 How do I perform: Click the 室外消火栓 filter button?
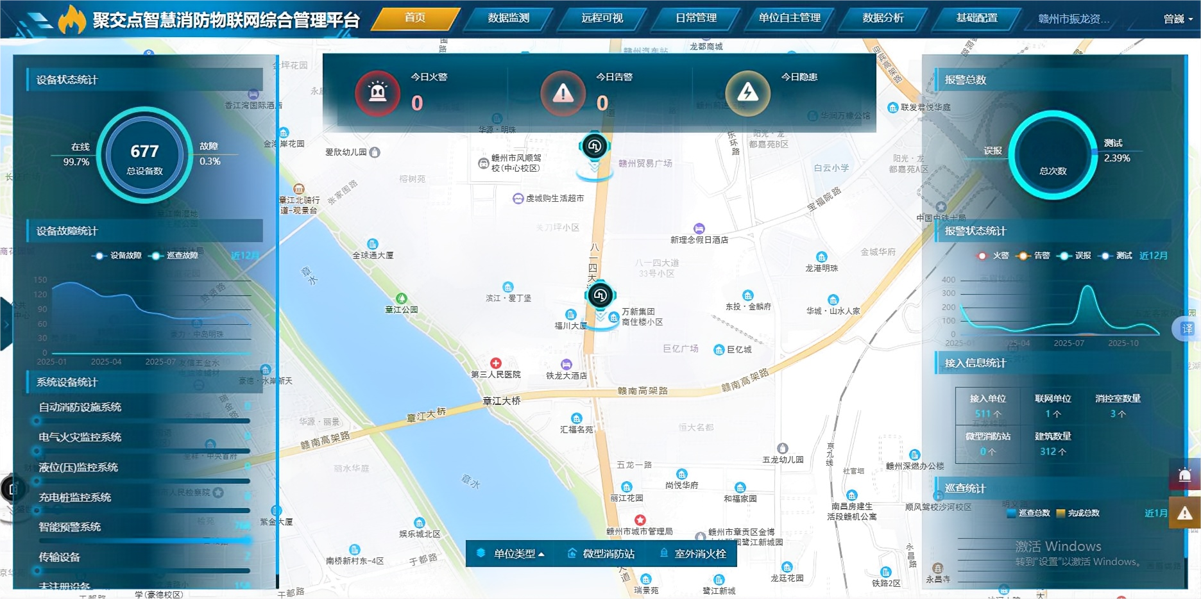[694, 554]
